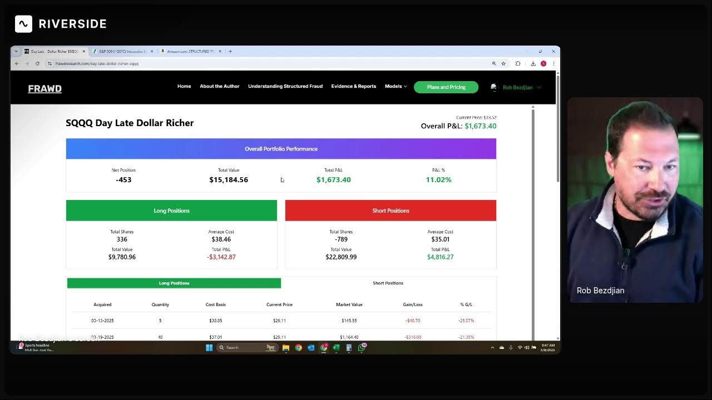Launch File Explorer from the taskbar
Screen dimensions: 712x400
coord(286,348)
